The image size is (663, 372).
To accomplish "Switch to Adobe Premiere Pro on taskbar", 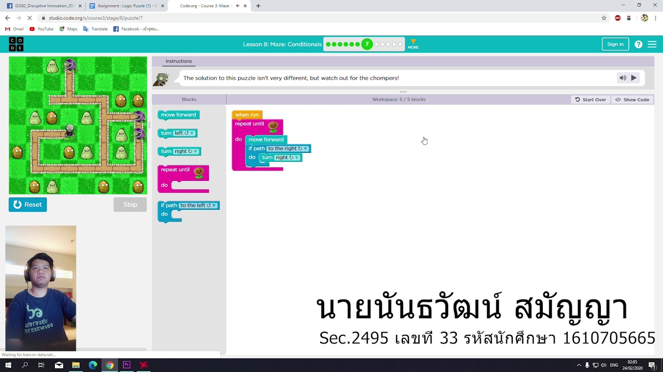I will pos(127,365).
